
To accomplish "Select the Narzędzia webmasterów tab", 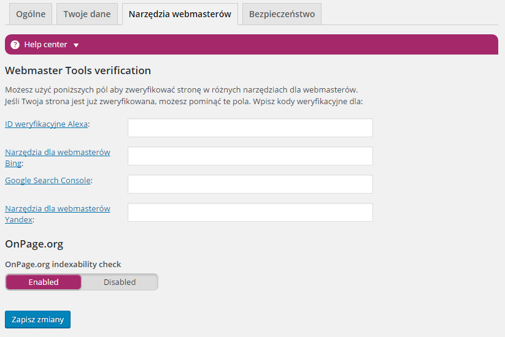I will (180, 14).
